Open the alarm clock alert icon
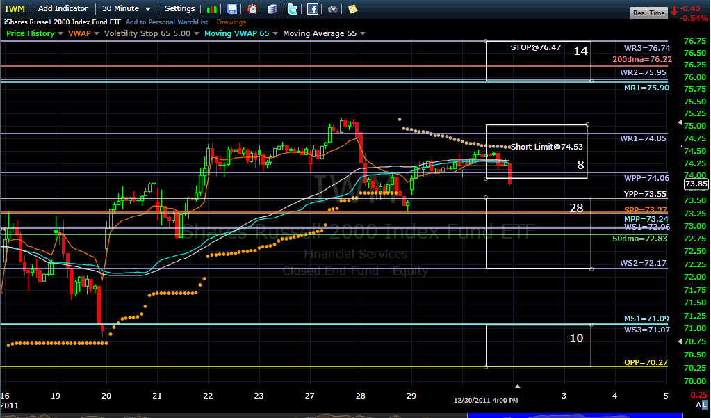This screenshot has height=418, width=711. coord(252,8)
